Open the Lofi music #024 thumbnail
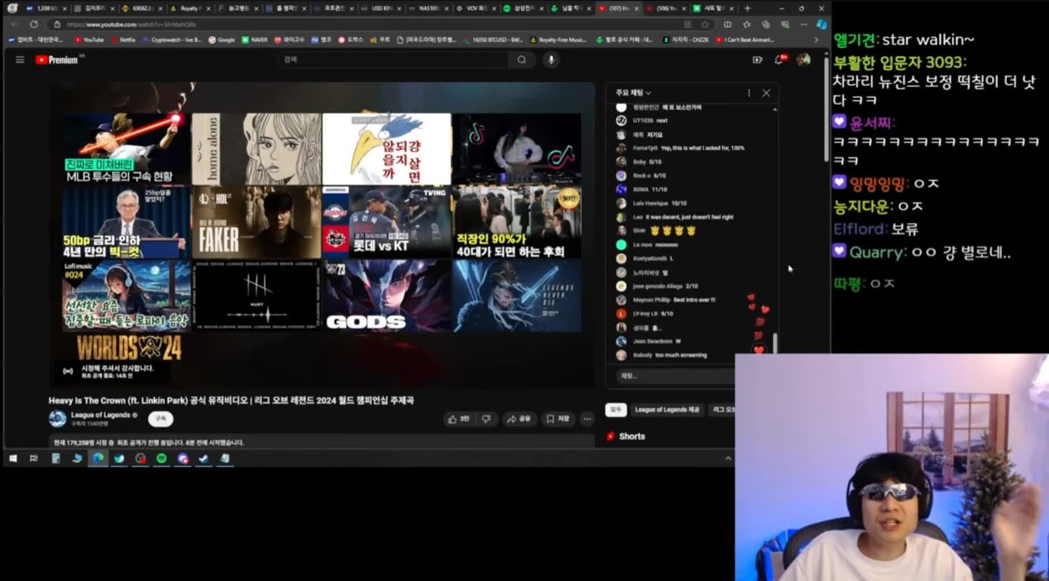This screenshot has height=581, width=1049. 126,296
